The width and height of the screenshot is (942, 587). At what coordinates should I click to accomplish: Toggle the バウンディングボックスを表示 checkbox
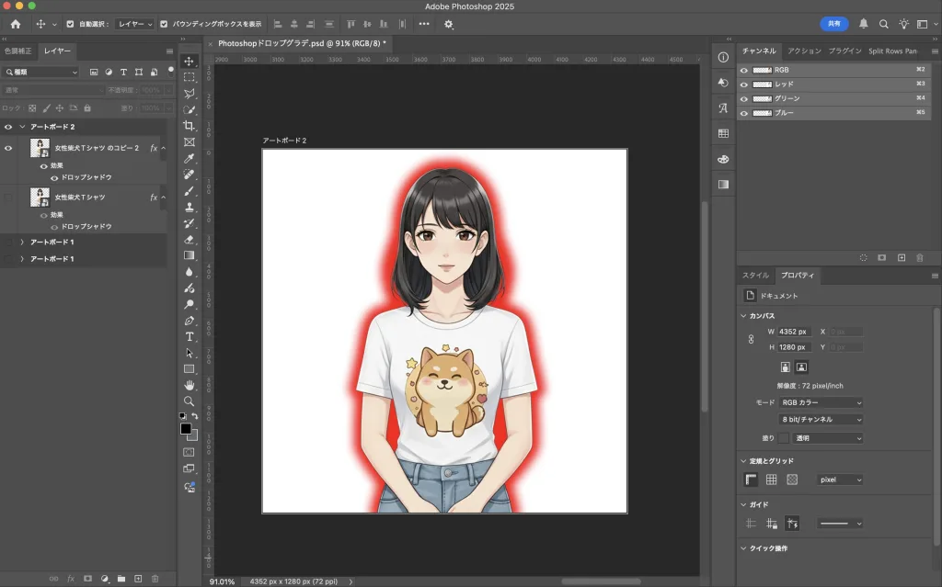(x=164, y=24)
